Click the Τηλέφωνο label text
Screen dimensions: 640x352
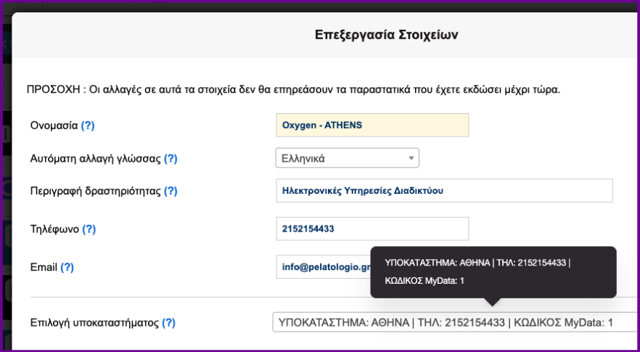coord(54,229)
